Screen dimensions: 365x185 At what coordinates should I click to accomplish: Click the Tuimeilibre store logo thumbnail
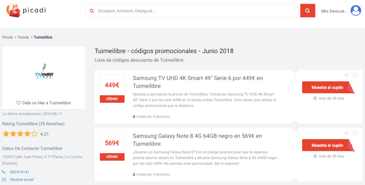coord(43,71)
